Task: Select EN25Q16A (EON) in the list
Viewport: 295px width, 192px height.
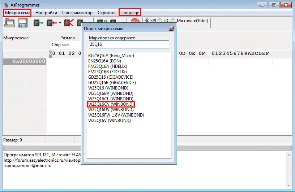Action: 104,61
